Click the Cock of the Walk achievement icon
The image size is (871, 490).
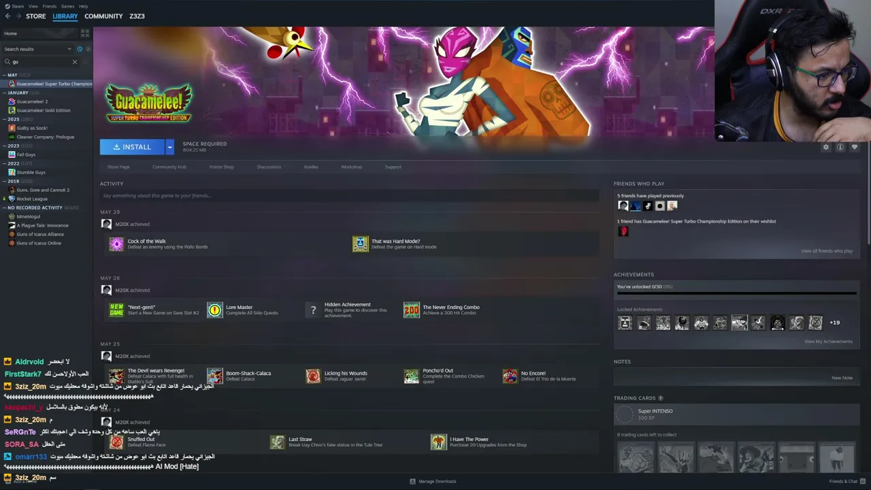(x=116, y=244)
